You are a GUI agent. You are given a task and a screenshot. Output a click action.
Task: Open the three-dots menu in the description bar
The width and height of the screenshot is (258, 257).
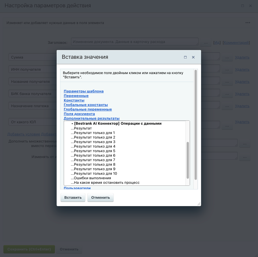(248, 23)
